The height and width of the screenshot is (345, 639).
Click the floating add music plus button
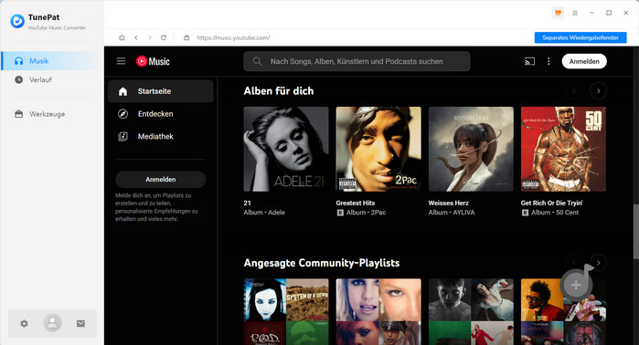pos(576,285)
